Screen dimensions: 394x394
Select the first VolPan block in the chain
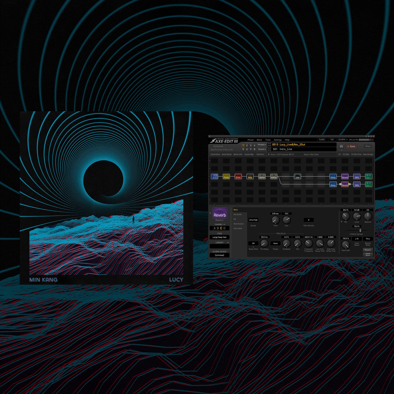coord(262,177)
